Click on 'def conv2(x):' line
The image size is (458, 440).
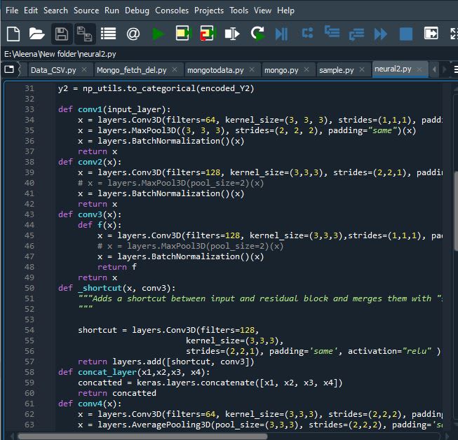click(90, 162)
